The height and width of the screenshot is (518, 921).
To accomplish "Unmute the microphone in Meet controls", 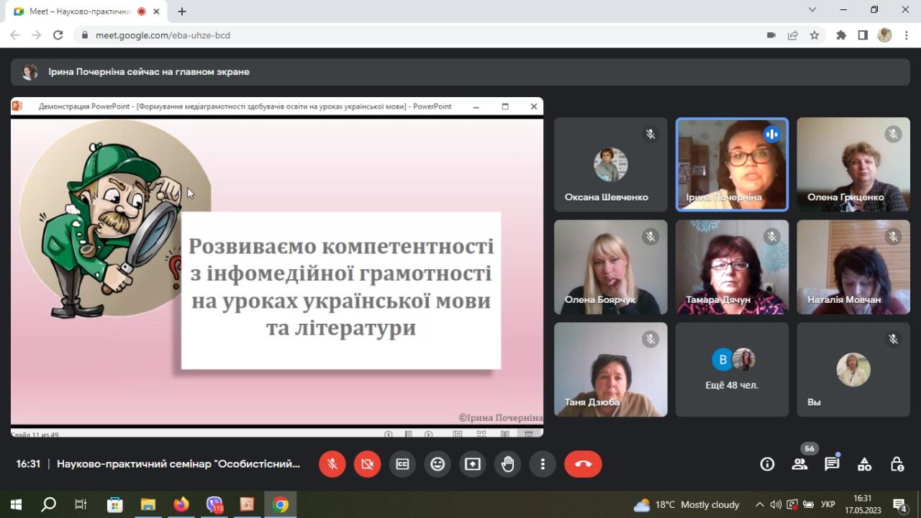I will click(x=332, y=464).
